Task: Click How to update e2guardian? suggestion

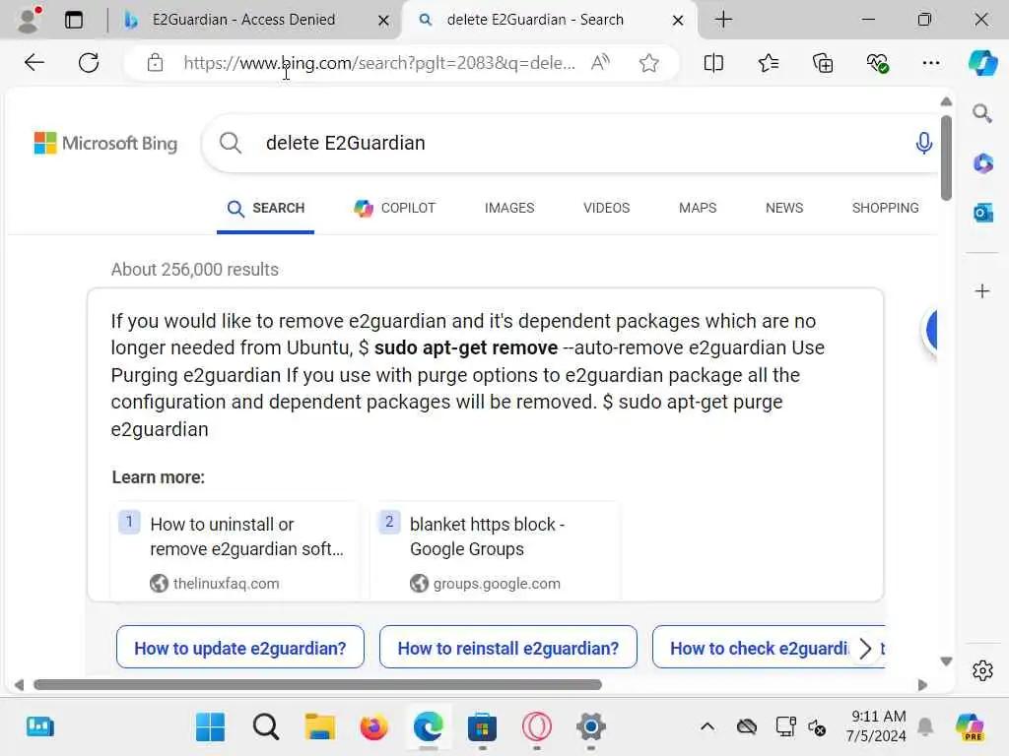Action: (240, 648)
